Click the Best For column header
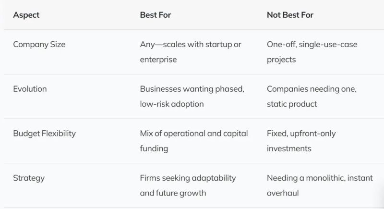Screen dimensions: 384x209 [156, 15]
